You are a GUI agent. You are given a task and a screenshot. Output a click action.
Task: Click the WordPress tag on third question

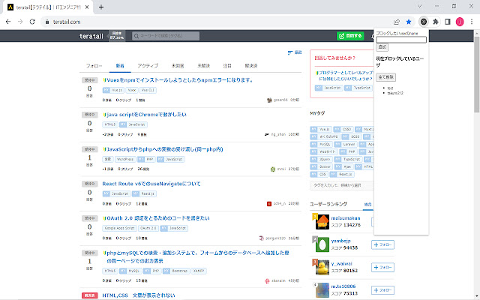125,160
